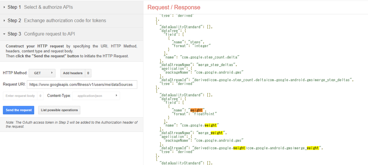This screenshot has height=165, width=368.
Task: Open the HTTP Method GET dropdown
Action: [42, 73]
